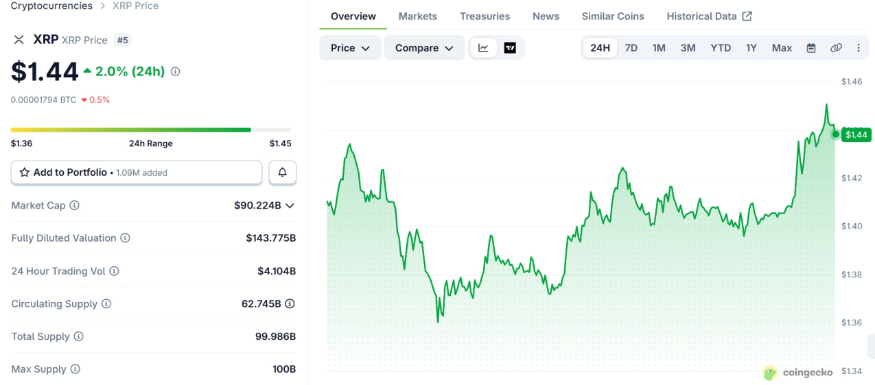The width and height of the screenshot is (875, 385).
Task: Open the Overview tab
Action: 353,16
